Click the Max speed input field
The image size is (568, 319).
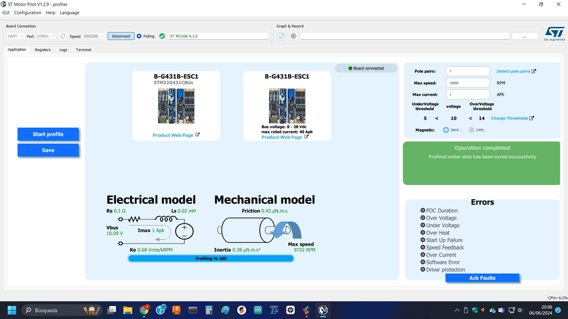468,83
